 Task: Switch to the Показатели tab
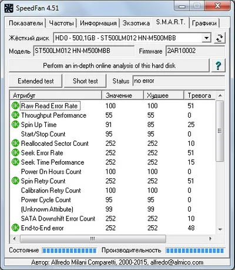[26, 23]
